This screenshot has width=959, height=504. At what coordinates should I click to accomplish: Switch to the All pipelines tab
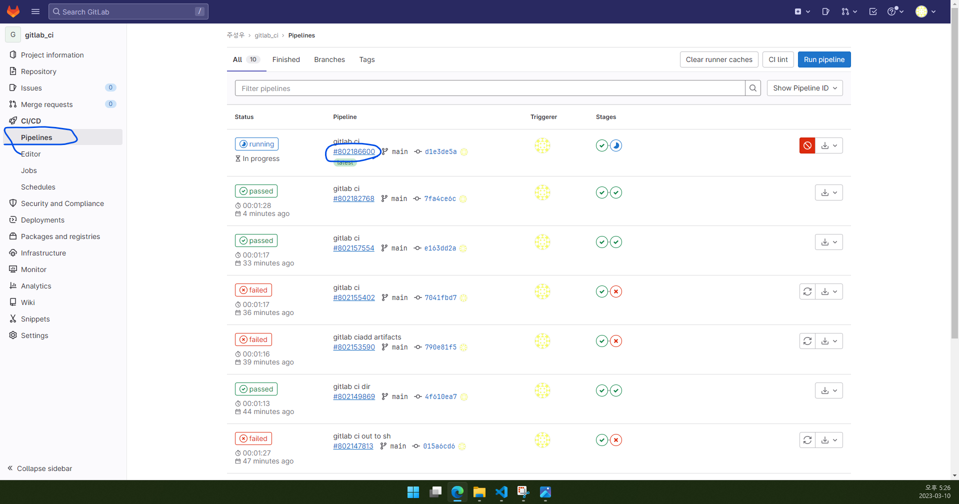pyautogui.click(x=246, y=59)
